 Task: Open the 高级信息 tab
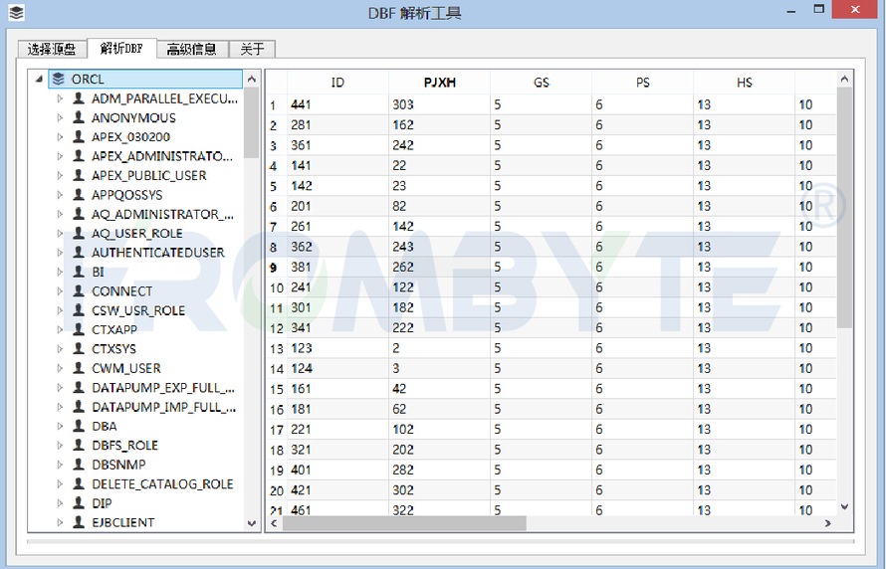192,49
